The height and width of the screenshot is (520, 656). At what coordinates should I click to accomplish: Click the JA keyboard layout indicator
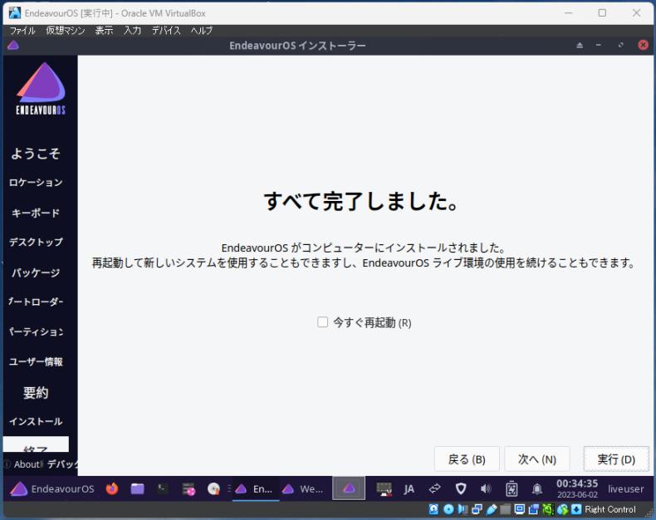409,489
